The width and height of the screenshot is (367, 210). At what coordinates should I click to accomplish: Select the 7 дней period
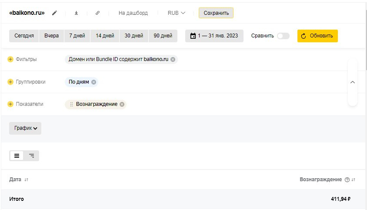77,36
